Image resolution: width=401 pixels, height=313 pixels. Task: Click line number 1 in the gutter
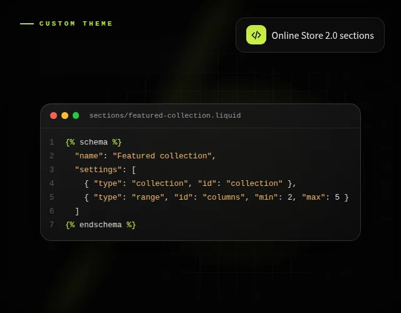[x=51, y=142]
